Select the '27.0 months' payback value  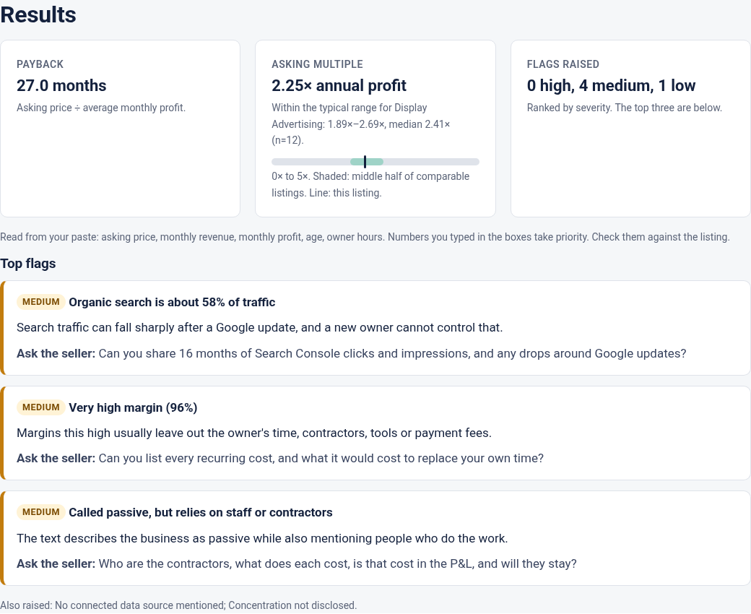point(61,86)
